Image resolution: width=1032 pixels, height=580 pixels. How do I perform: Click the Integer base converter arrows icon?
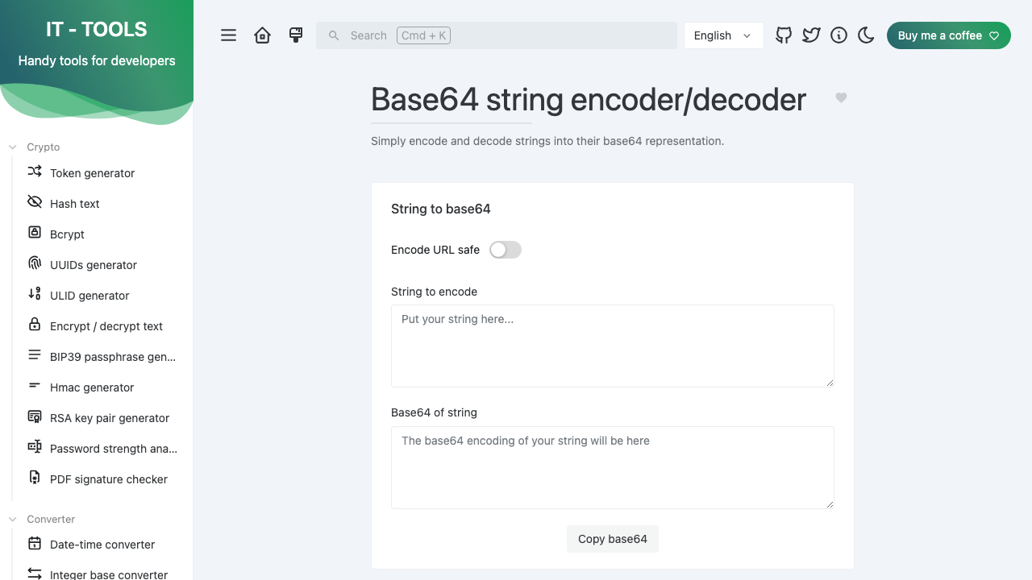coord(35,574)
